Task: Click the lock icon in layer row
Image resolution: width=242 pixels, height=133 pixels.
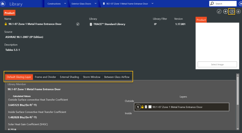Action: [x=142, y=107]
